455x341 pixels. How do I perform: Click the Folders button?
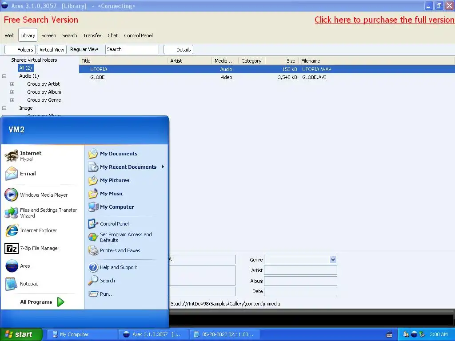click(20, 50)
